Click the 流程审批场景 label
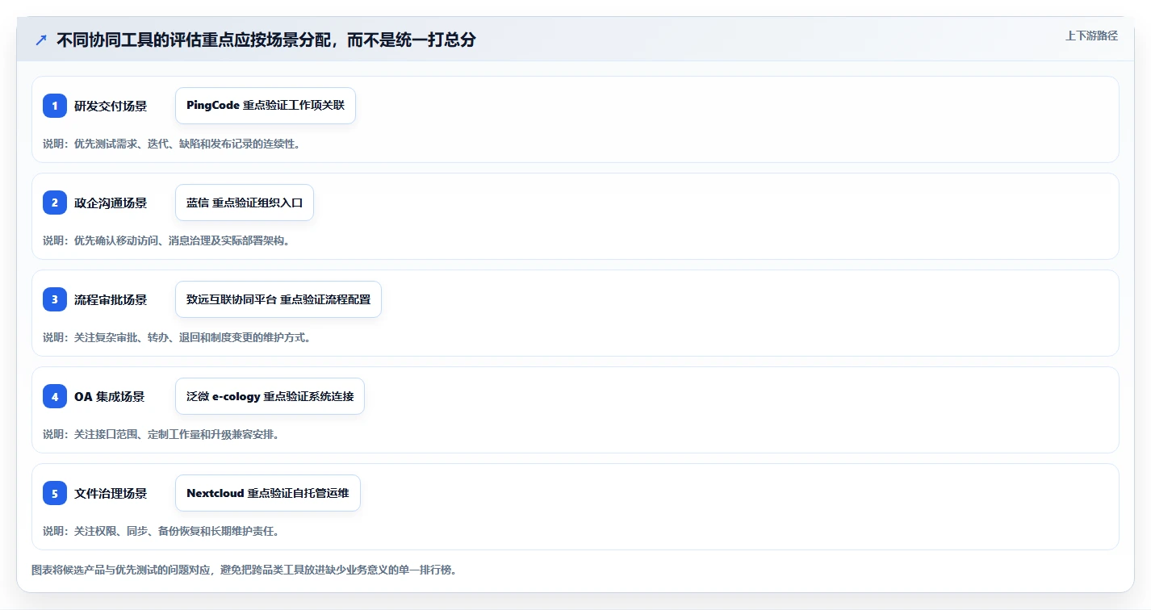The image size is (1151, 610). (x=111, y=299)
